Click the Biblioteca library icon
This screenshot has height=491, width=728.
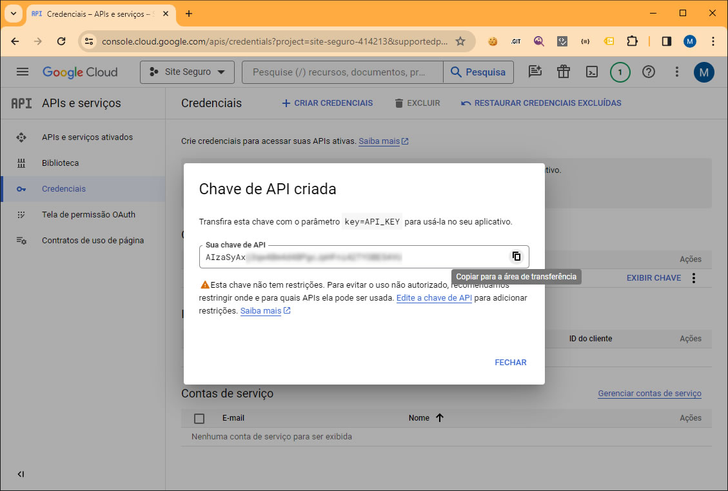point(21,163)
